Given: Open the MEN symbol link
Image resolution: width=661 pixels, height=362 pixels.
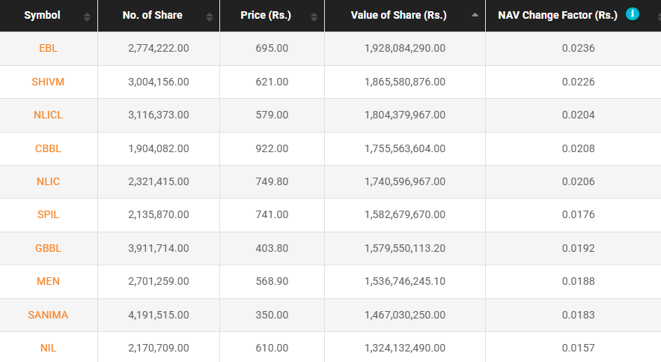Looking at the screenshot, I should coord(48,281).
